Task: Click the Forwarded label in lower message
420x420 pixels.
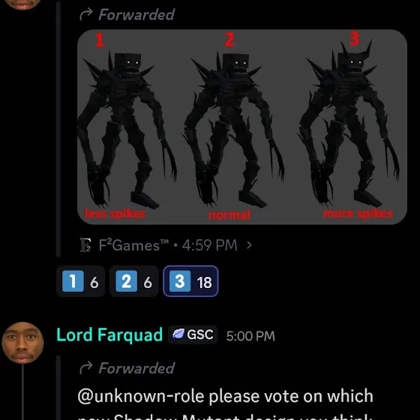Action: (x=136, y=368)
